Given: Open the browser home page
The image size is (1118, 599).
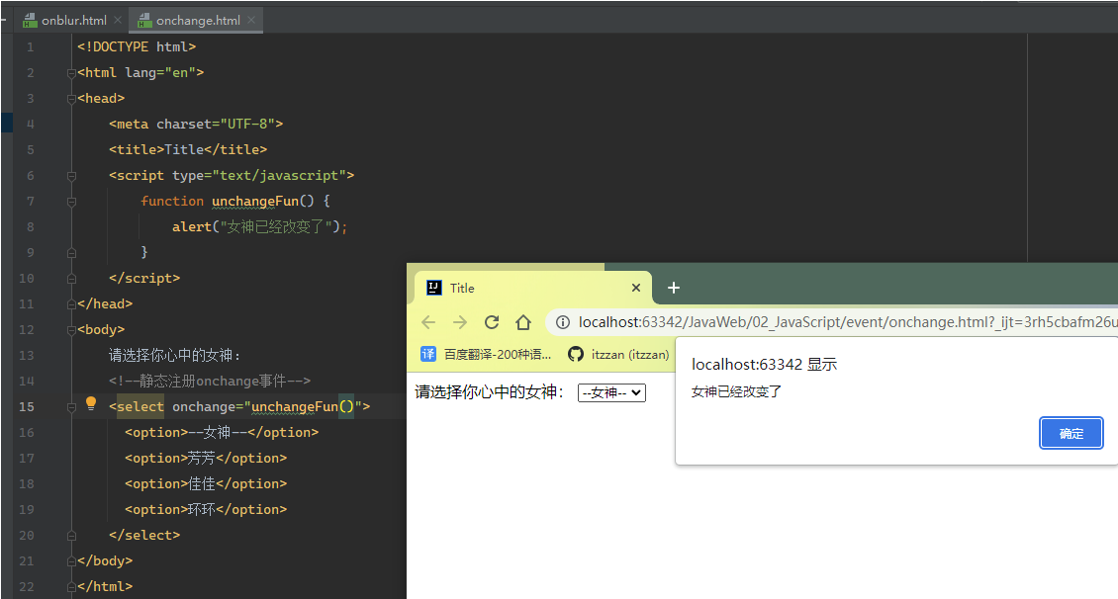Looking at the screenshot, I should pyautogui.click(x=523, y=322).
